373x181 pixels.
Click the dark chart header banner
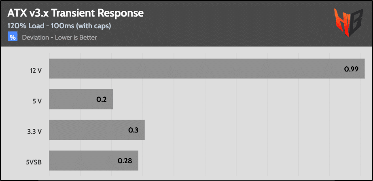click(186, 23)
